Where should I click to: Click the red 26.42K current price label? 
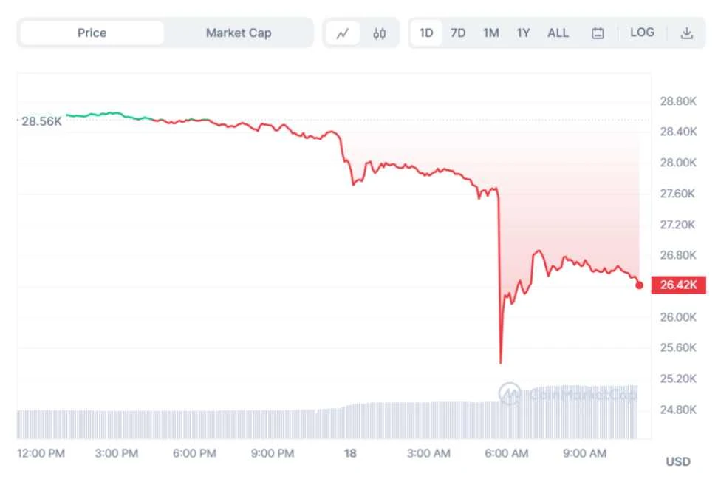[678, 285]
